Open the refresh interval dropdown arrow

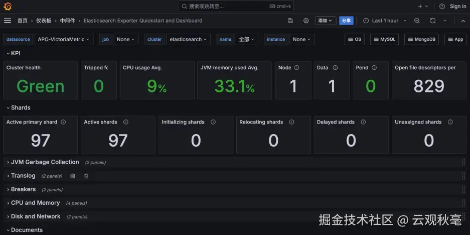point(445,21)
